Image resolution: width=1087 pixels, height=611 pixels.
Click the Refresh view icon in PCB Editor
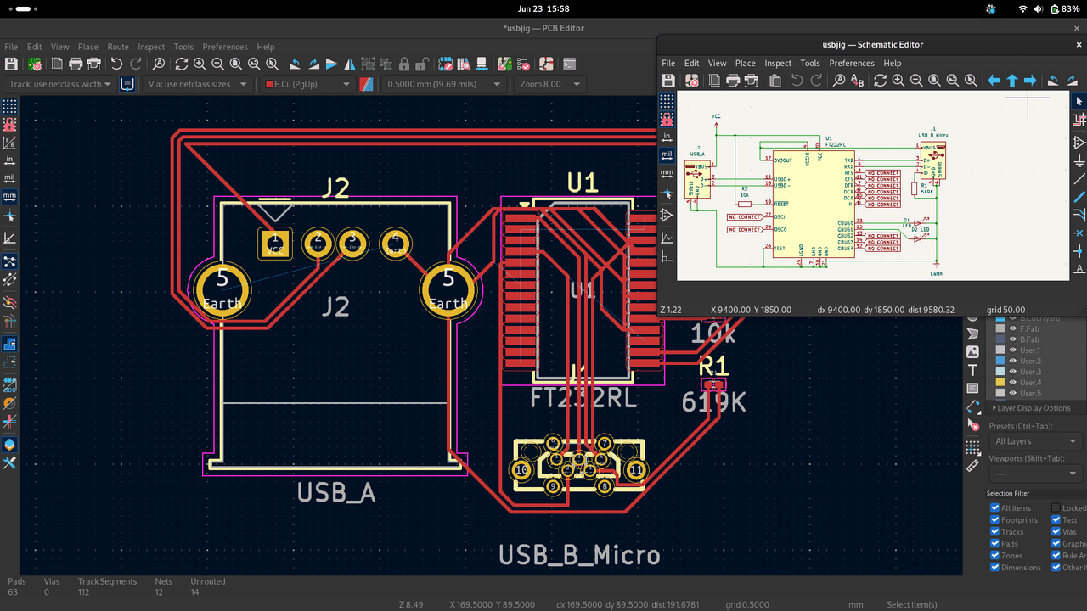[181, 64]
